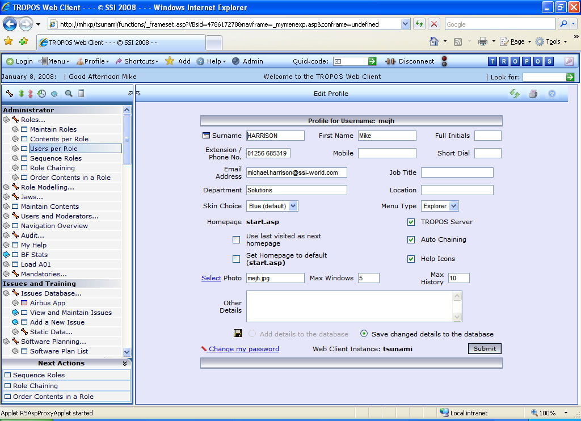Uncheck the TROPOS Server checkbox
The image size is (581, 421).
pyautogui.click(x=411, y=222)
